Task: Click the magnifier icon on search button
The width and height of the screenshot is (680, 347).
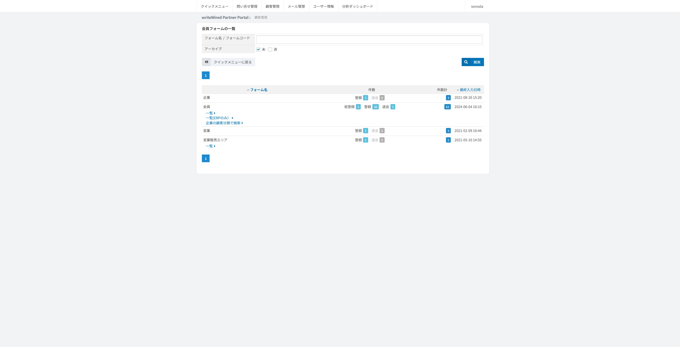Action: pyautogui.click(x=466, y=62)
